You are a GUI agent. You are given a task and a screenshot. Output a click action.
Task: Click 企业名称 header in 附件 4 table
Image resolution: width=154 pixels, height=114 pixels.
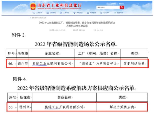click(64, 97)
